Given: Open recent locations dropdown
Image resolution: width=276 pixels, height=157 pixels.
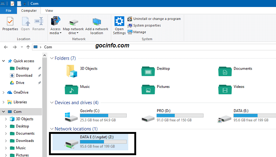Looking at the screenshot, I should [22, 47].
